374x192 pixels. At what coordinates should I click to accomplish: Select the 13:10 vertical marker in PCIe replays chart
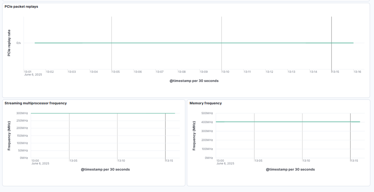tap(221, 31)
